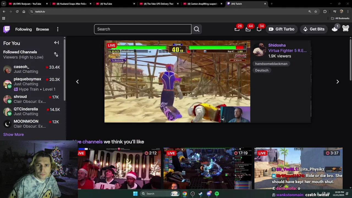
Task: Open Steam from the taskbar
Action: (x=200, y=194)
